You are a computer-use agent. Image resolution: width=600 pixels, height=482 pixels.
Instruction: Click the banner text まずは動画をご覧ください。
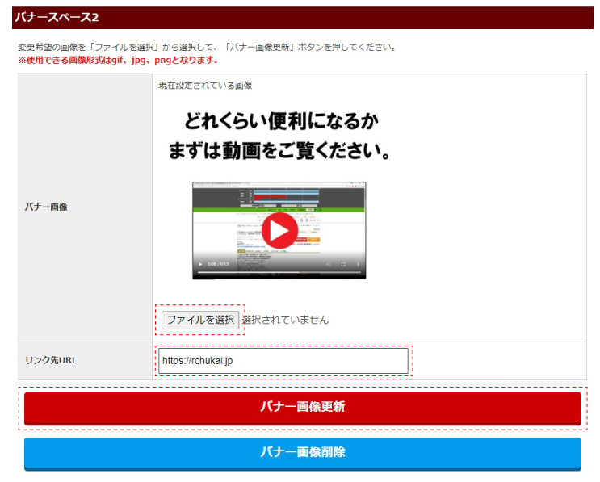[280, 152]
